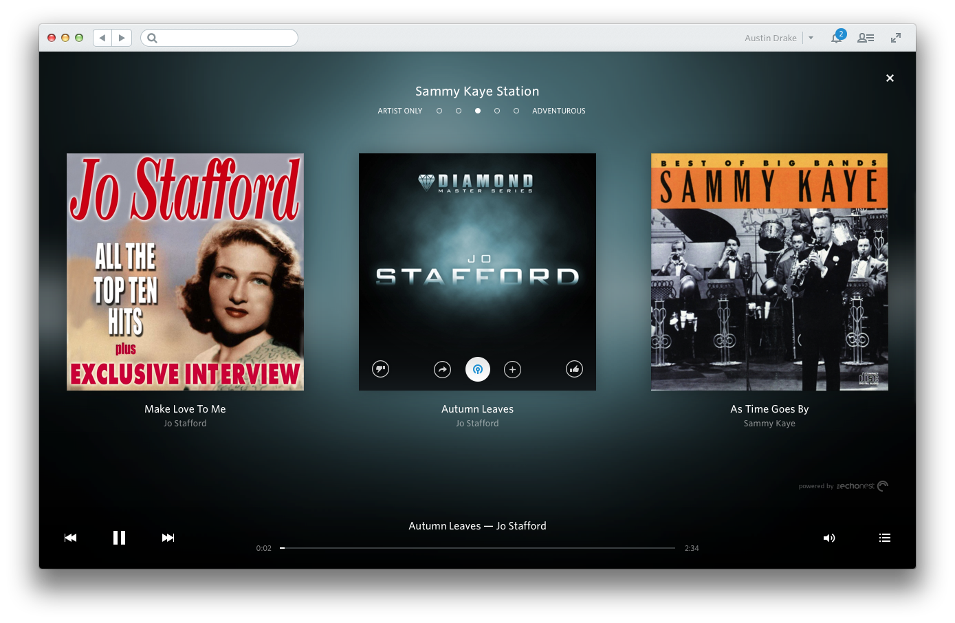Set station to ARTIST ONLY label
The width and height of the screenshot is (955, 623).
tap(400, 111)
